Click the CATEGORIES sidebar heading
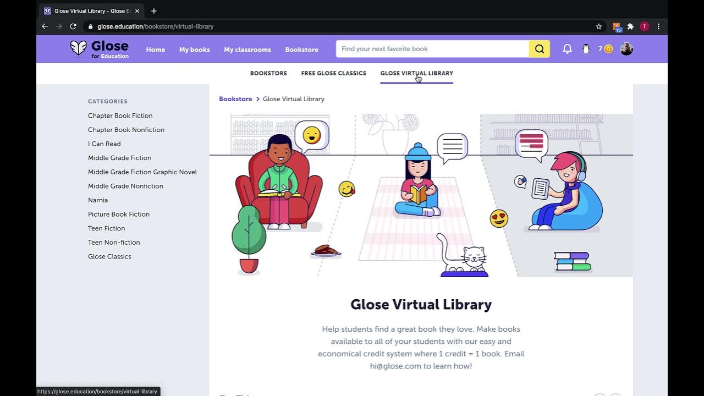 pos(108,101)
